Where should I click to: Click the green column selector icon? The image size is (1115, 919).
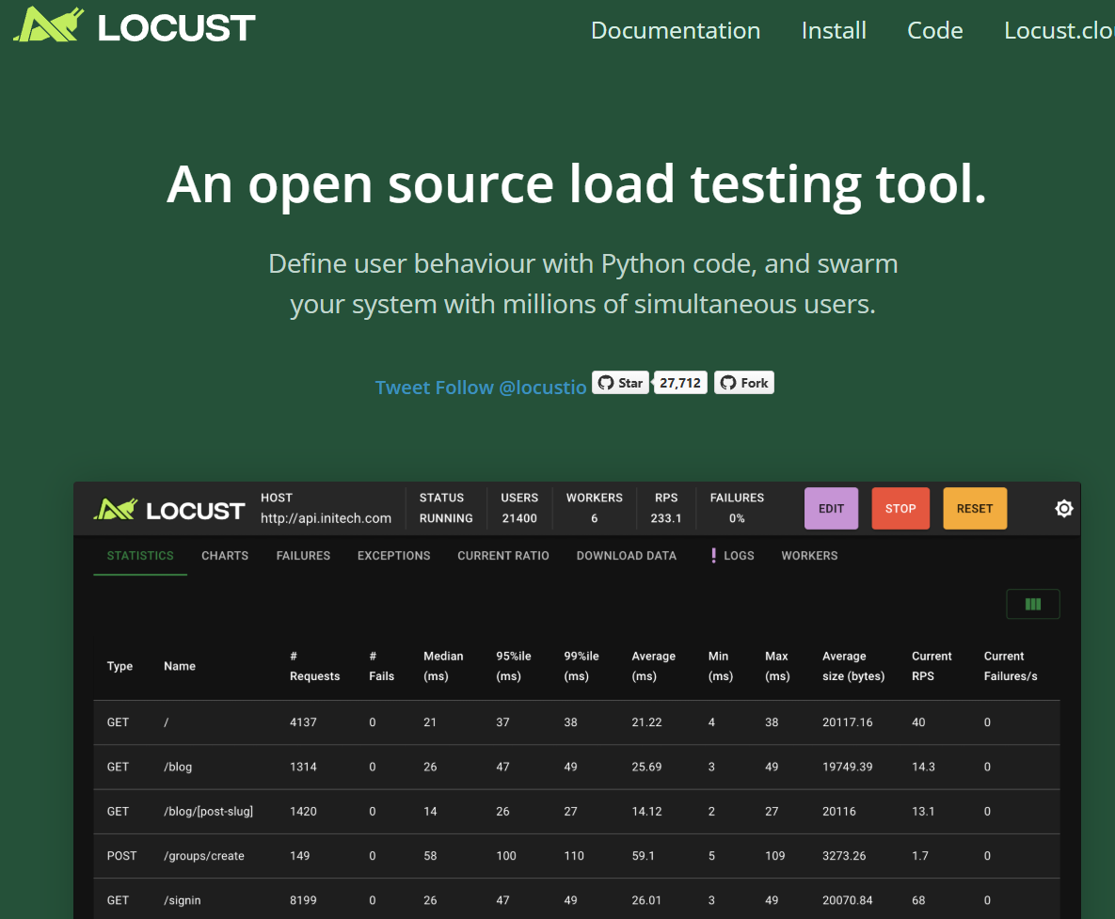point(1032,604)
